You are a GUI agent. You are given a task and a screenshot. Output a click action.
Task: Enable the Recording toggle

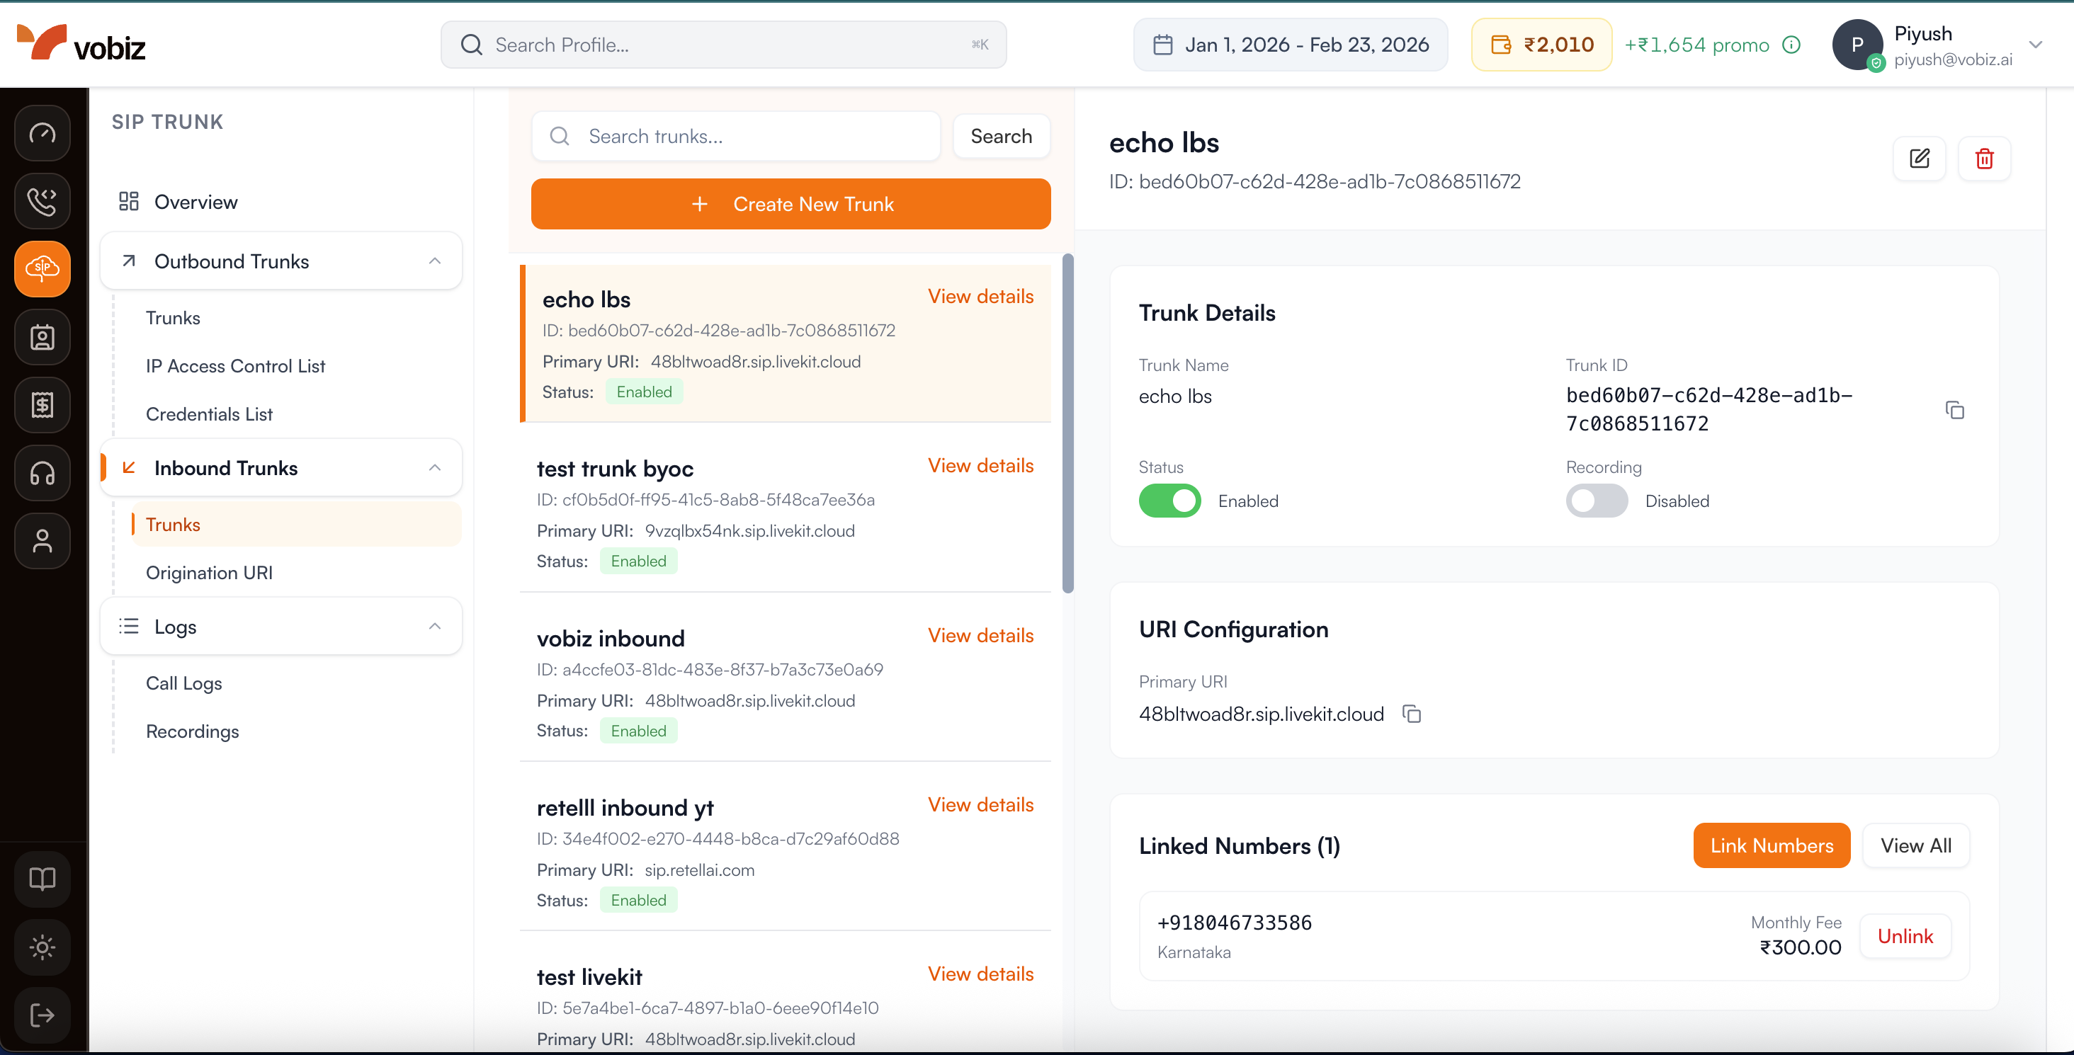point(1597,501)
